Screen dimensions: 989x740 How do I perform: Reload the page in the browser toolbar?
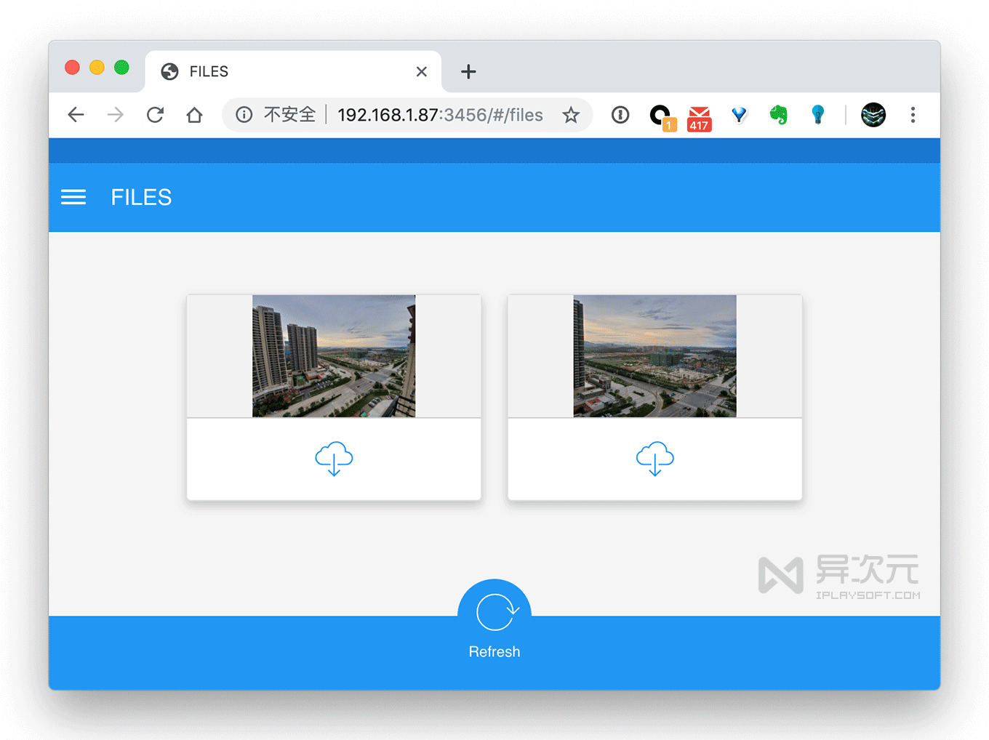coord(155,115)
